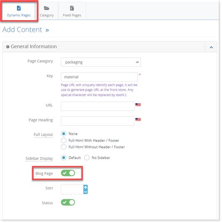The image size is (222, 223).
Task: Toggle the Status switch
Action: [x=68, y=202]
